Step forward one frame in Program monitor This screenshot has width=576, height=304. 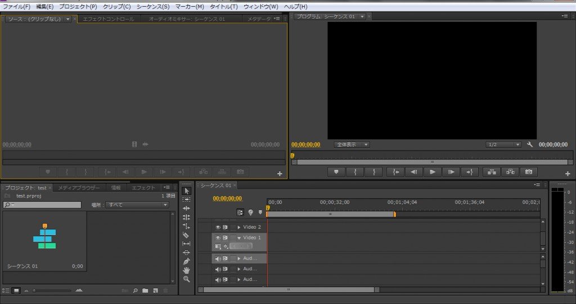point(451,172)
